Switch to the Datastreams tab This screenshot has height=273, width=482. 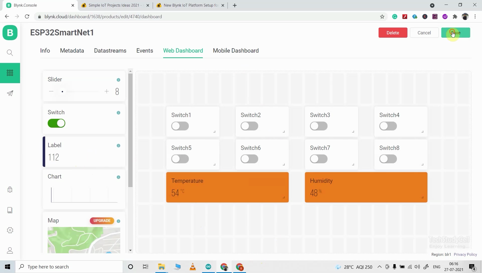110,51
